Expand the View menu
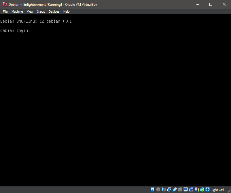Image resolution: width=231 pixels, height=193 pixels. [30, 11]
